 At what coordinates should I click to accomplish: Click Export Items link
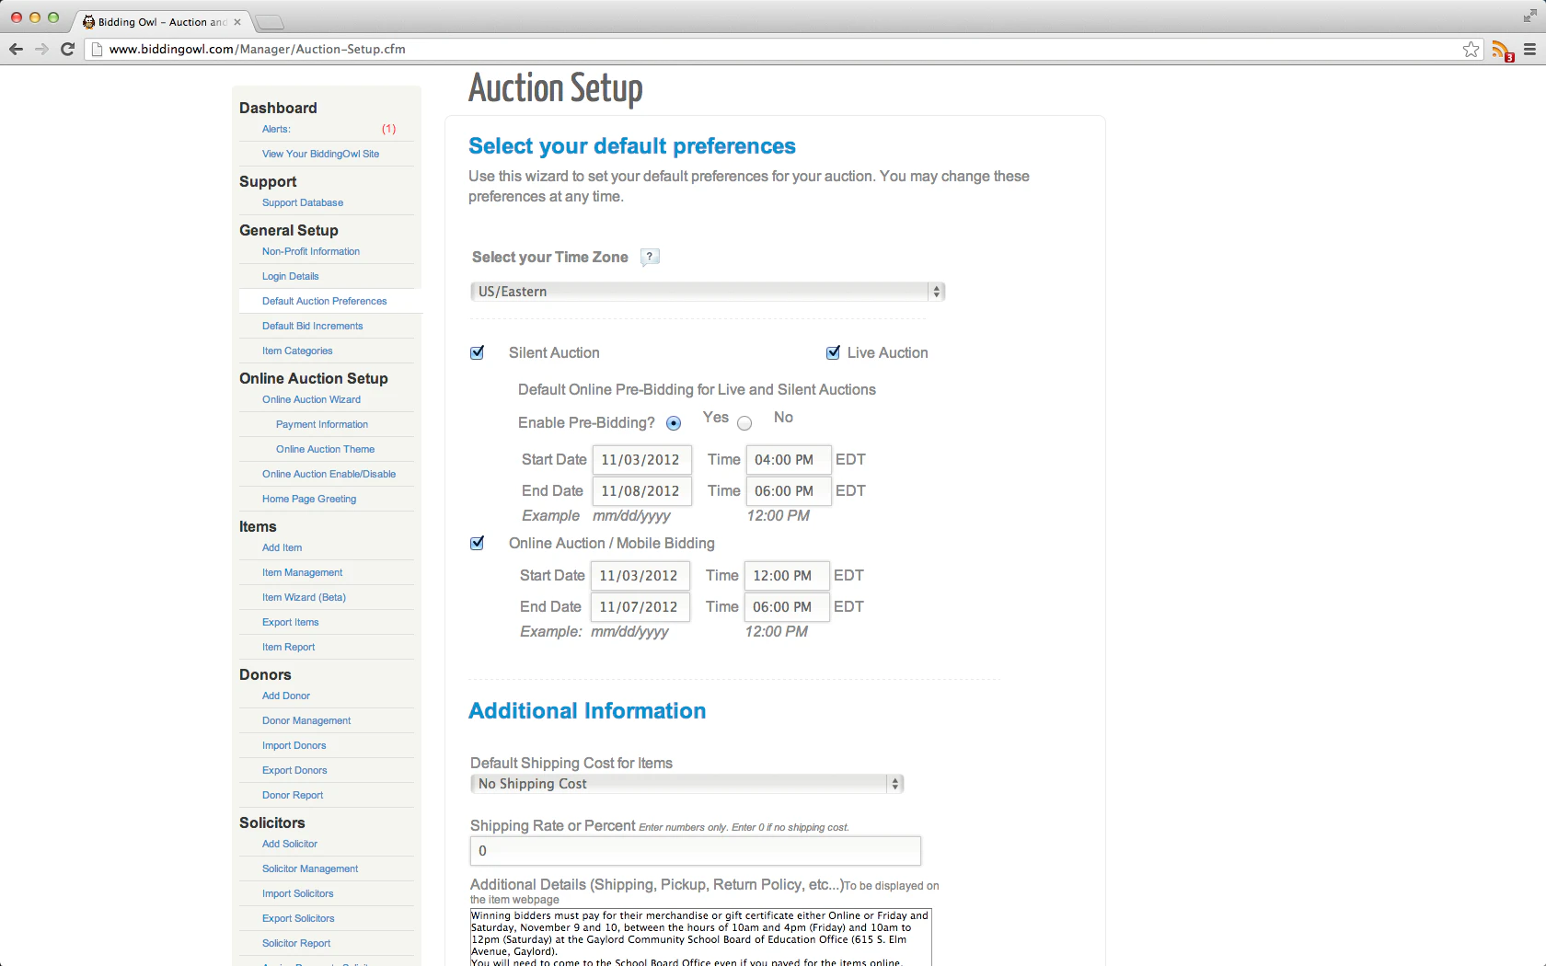click(291, 622)
